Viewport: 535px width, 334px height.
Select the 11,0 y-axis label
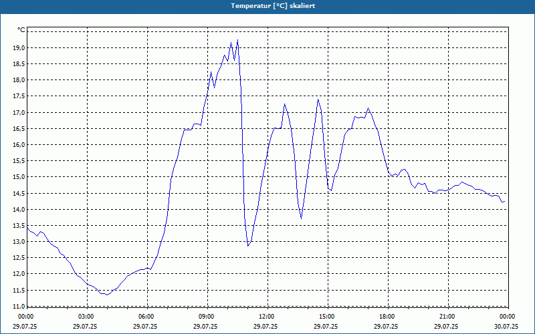19,306
